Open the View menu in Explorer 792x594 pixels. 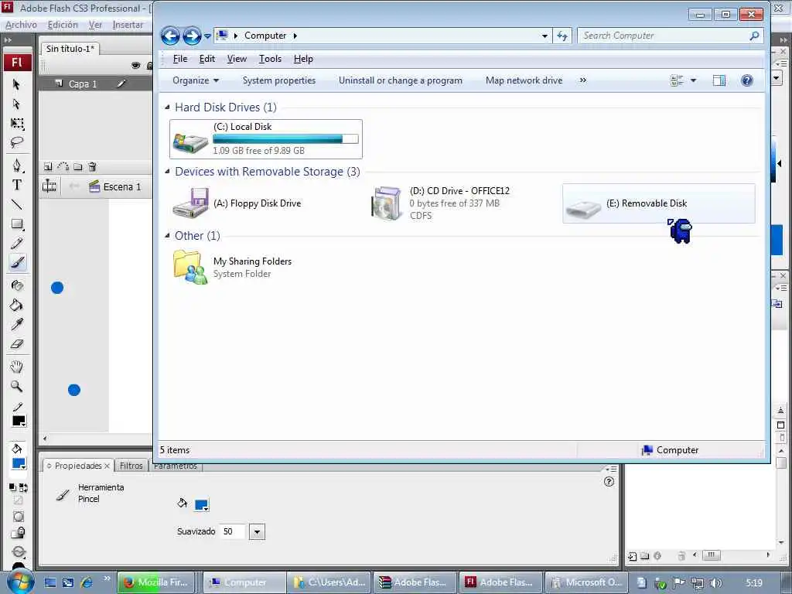237,59
